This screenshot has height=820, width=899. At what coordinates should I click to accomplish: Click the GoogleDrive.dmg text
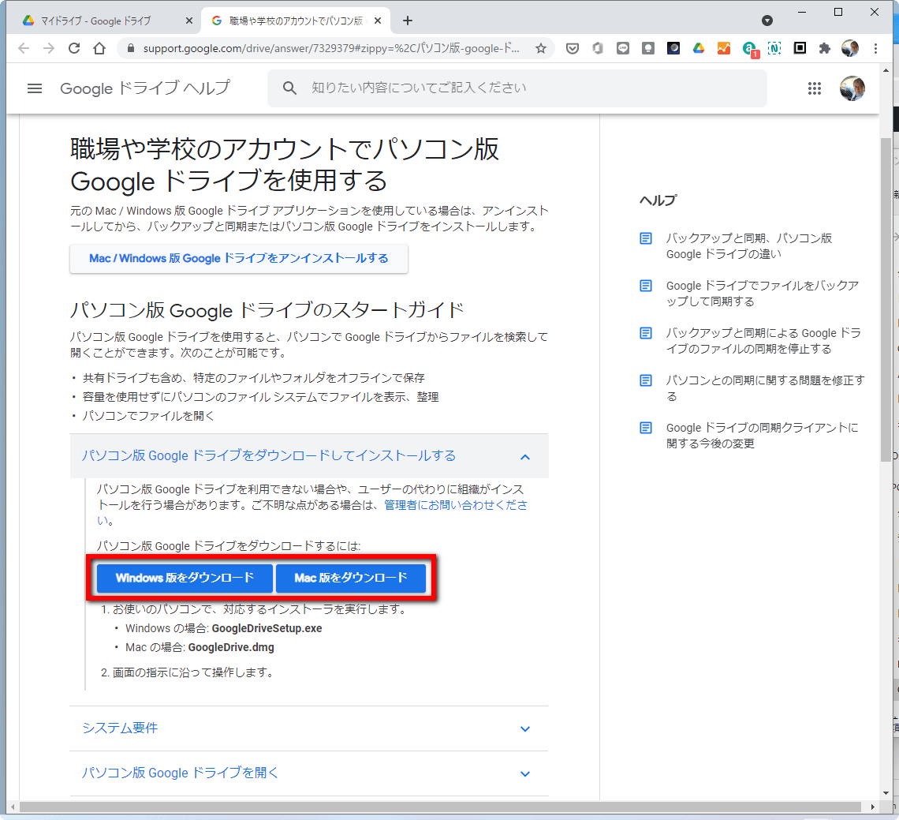[231, 647]
